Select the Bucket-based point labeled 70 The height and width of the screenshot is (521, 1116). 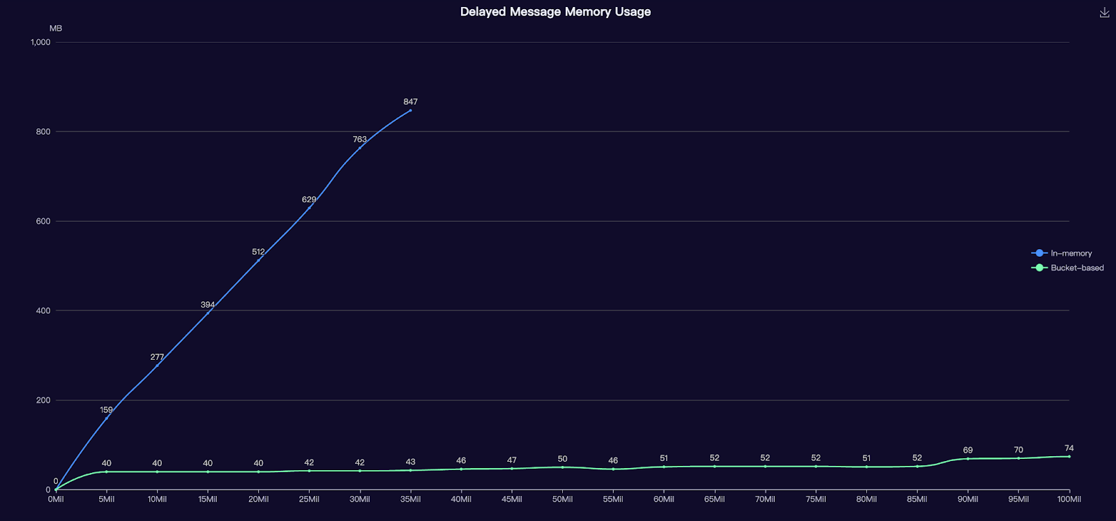coord(1018,458)
